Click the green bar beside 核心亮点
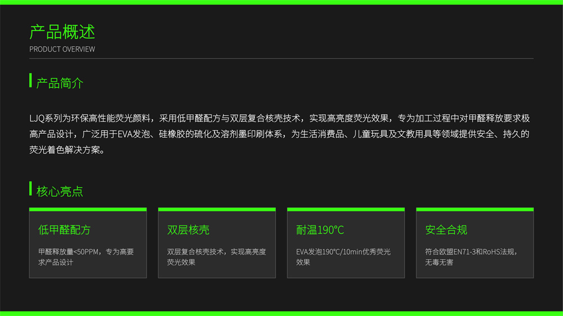Screen dimensions: 563x316 click(30, 188)
